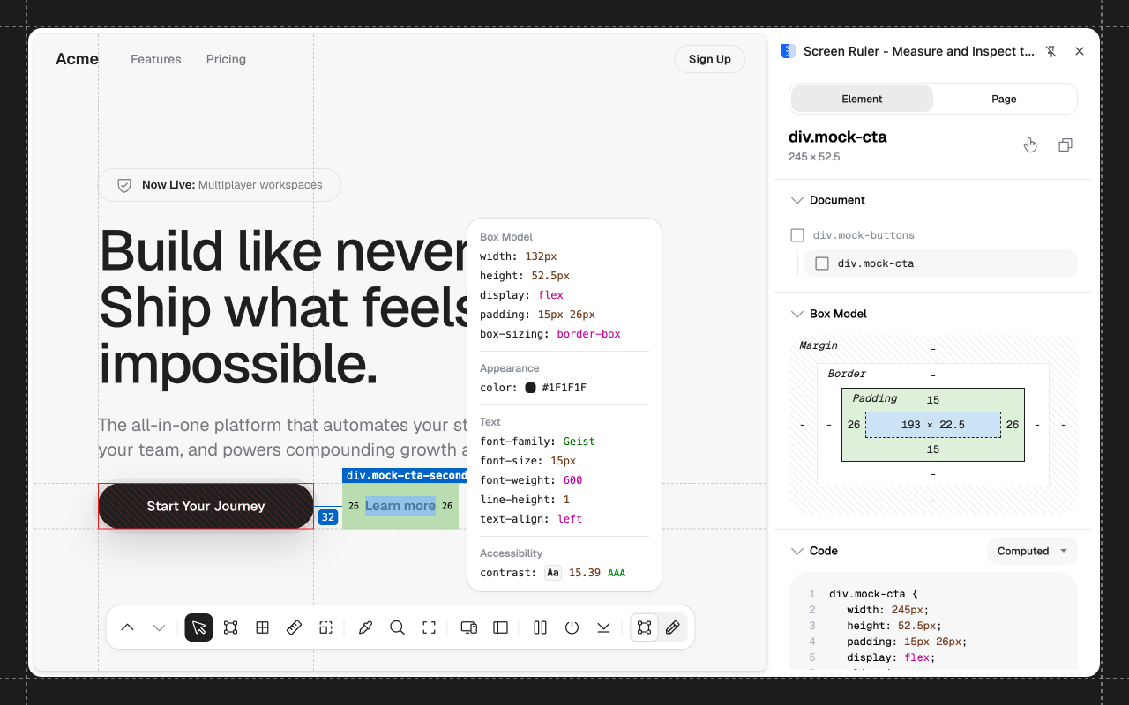Click the font-family: Geist line
Viewport: 1129px width, 705px height.
(x=537, y=442)
